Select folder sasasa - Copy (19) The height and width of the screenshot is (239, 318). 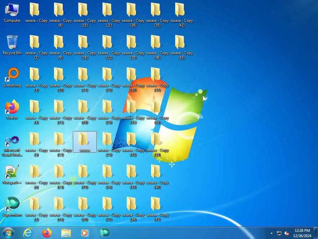click(x=84, y=177)
